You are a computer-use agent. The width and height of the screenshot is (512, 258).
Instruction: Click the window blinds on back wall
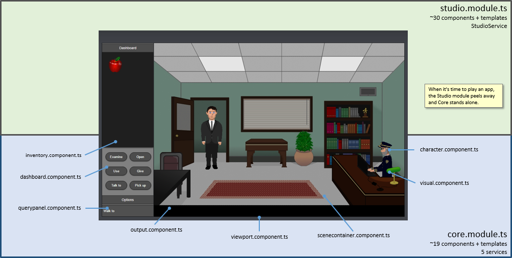point(277,114)
